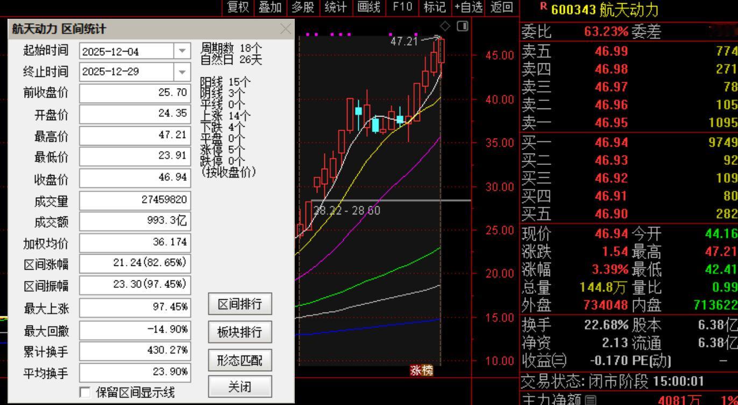Click the diamond icon above the chart
Viewport: 738px width, 405px height.
click(x=445, y=26)
